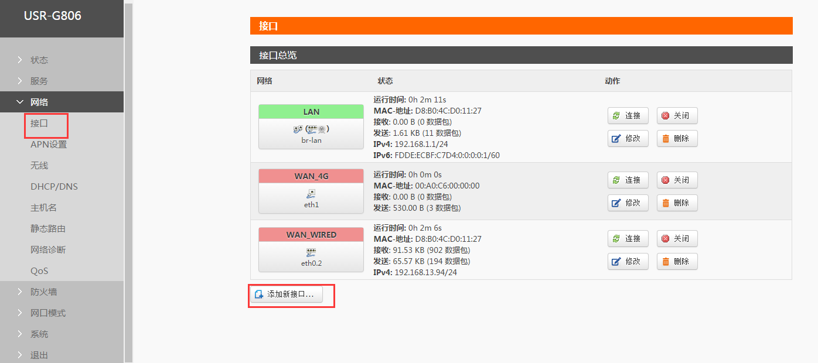Screen dimensions: 818x363
Task: Open the 静态路由 page
Action: coord(48,228)
